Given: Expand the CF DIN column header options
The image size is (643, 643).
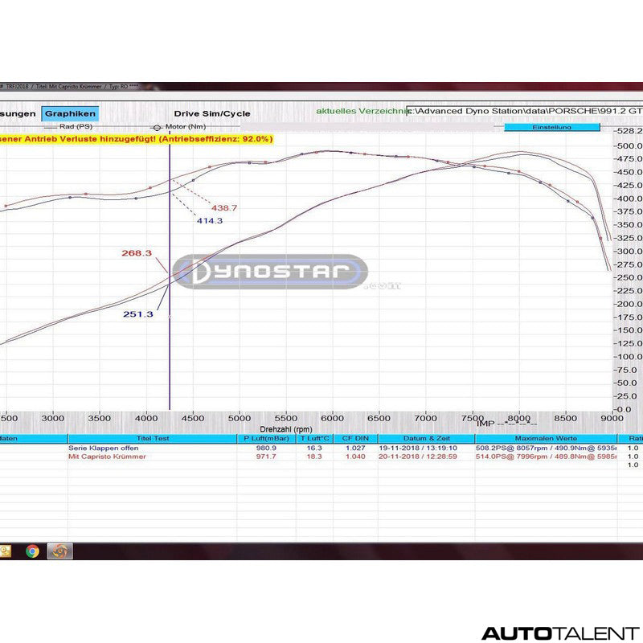Looking at the screenshot, I should [x=355, y=438].
